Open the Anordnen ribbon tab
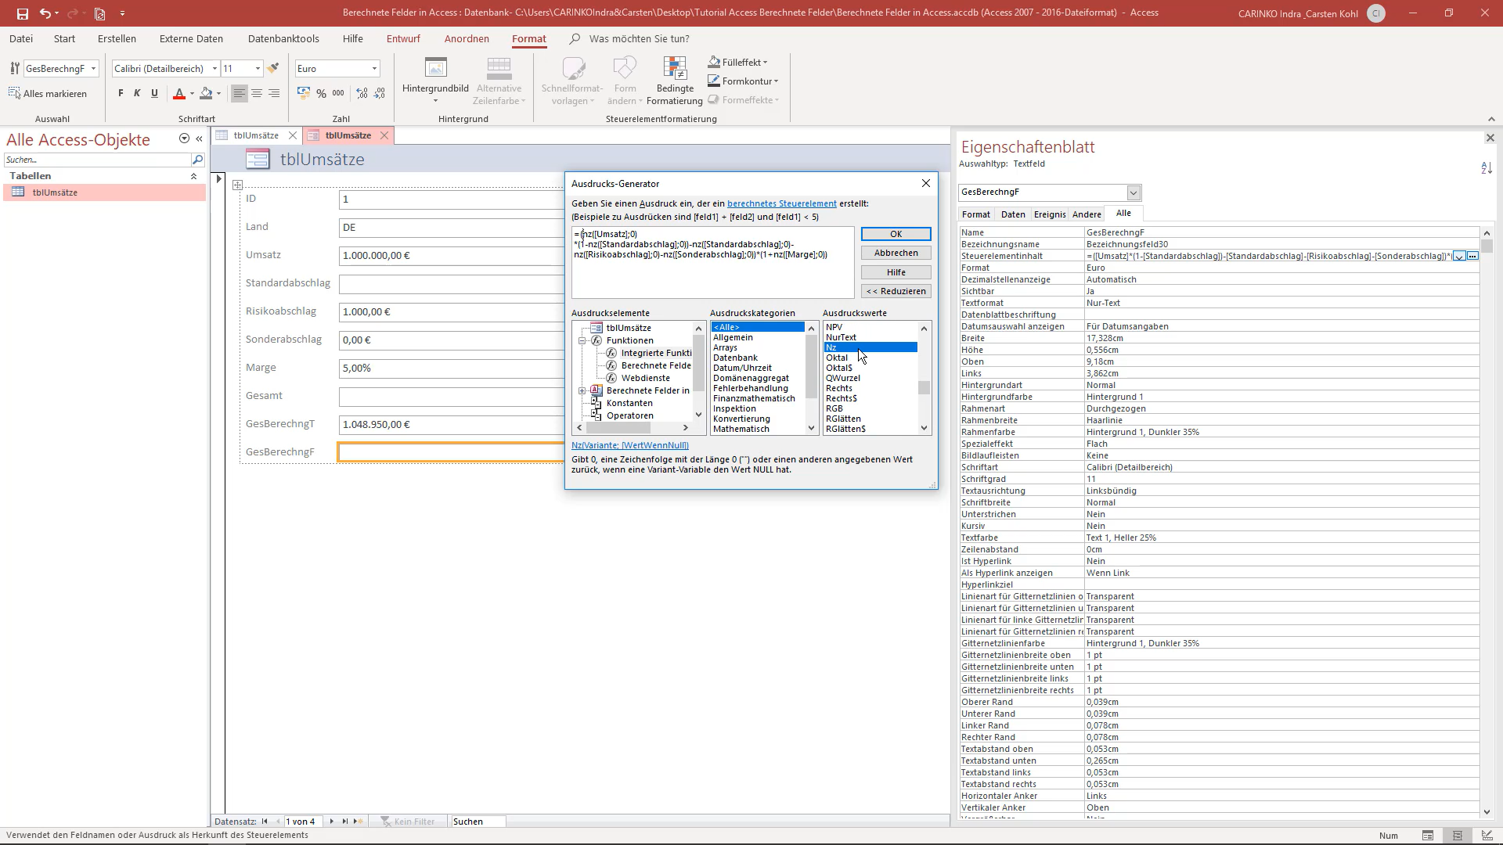Viewport: 1503px width, 845px height. coord(467,38)
